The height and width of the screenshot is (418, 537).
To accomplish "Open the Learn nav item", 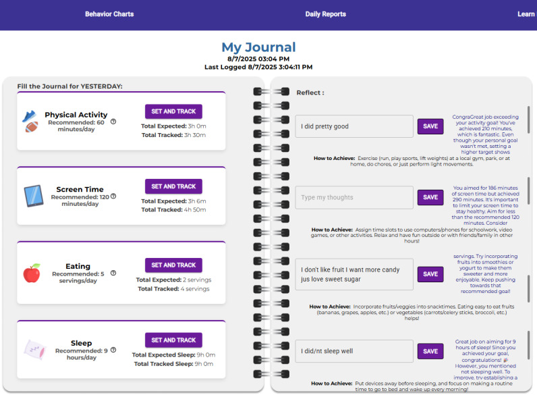I will pos(526,14).
